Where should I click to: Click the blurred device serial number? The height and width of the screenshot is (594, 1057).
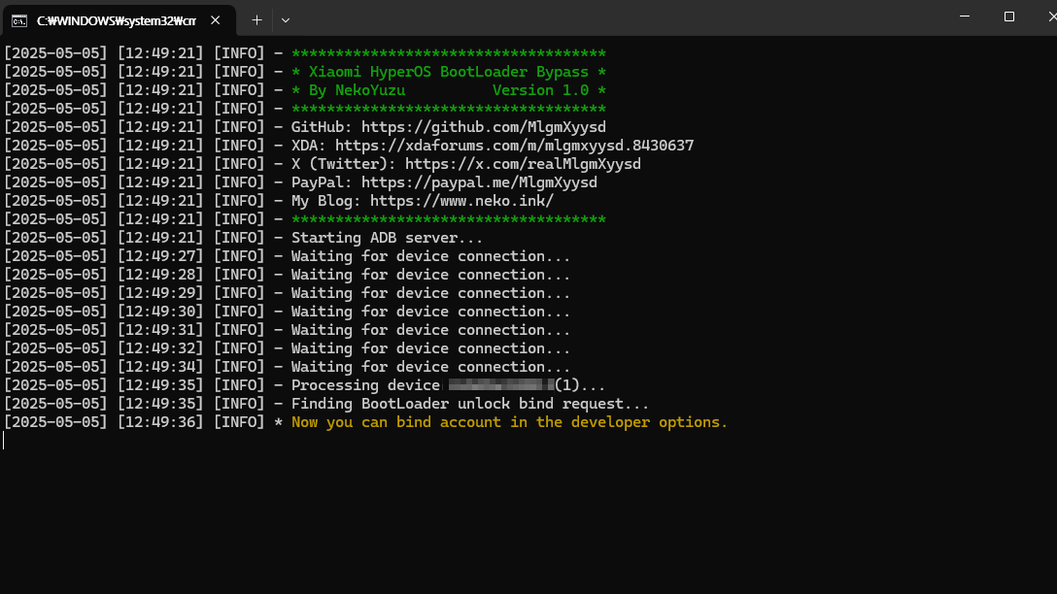click(x=501, y=384)
